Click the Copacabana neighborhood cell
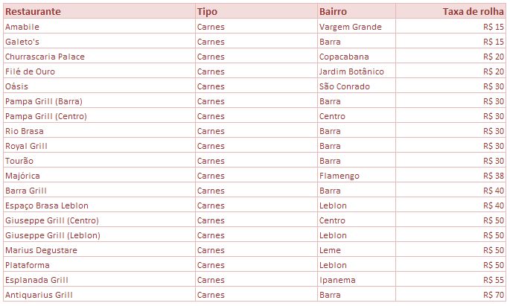510x306 pixels. coord(357,57)
